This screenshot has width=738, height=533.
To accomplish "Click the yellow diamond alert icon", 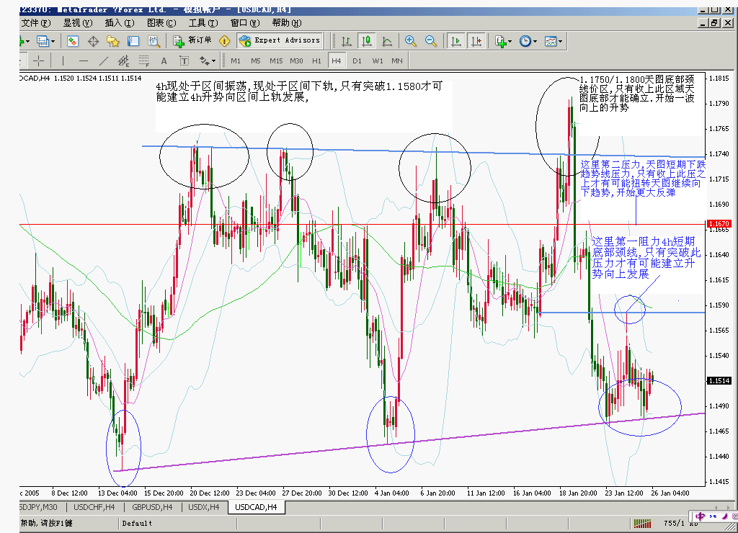I will pyautogui.click(x=225, y=41).
